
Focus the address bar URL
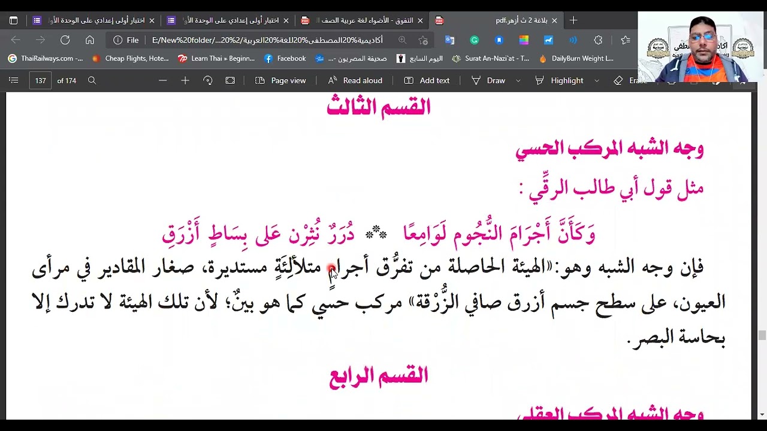267,40
